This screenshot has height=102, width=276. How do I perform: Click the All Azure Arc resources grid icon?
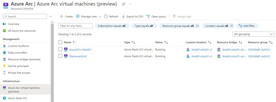point(5,31)
